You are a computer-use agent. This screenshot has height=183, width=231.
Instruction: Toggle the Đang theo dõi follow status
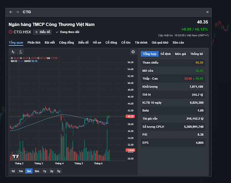coord(68,32)
